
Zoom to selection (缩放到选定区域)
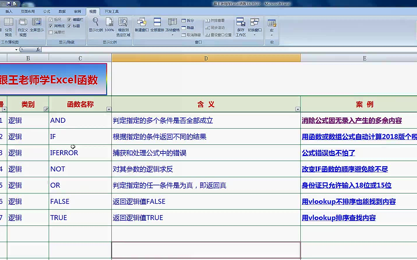tap(123, 27)
